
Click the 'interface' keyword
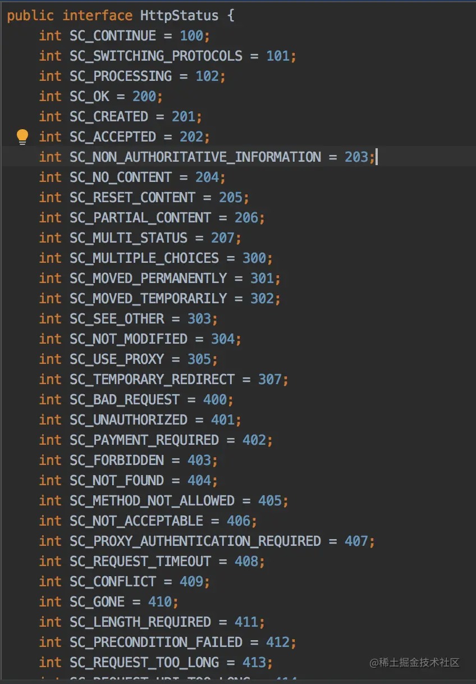coord(98,15)
